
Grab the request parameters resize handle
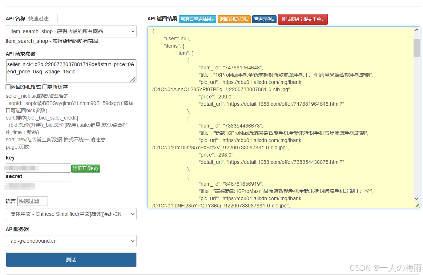(133, 79)
